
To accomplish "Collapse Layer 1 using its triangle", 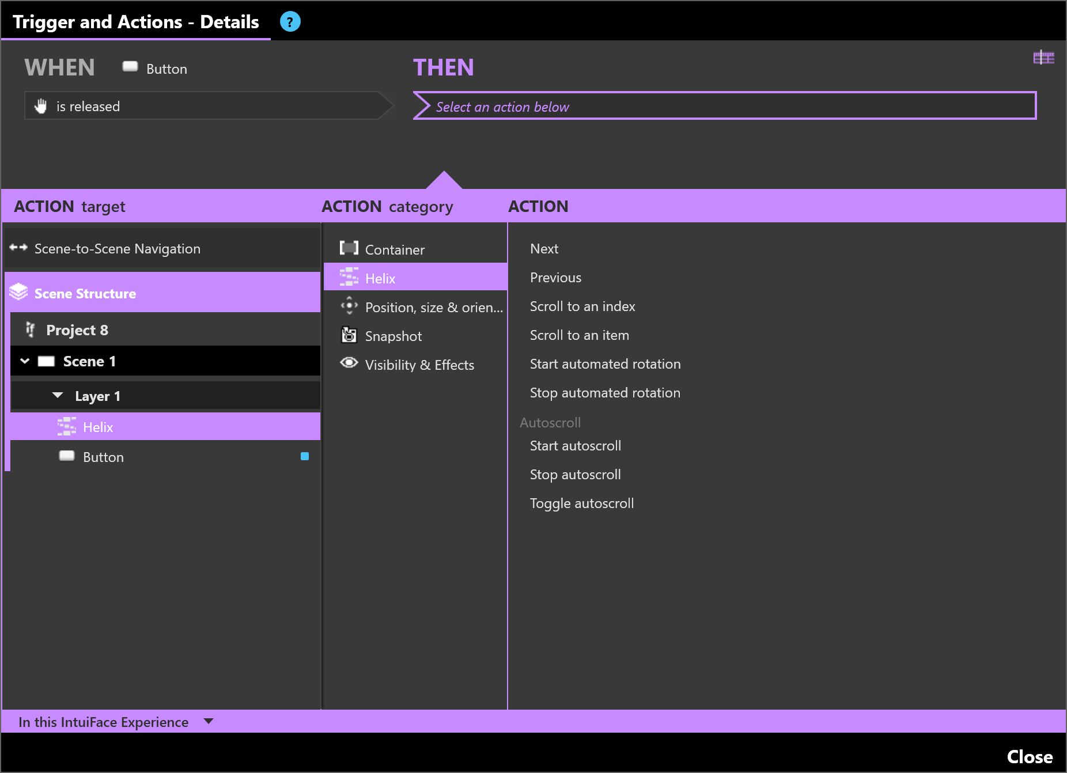I will [x=58, y=396].
